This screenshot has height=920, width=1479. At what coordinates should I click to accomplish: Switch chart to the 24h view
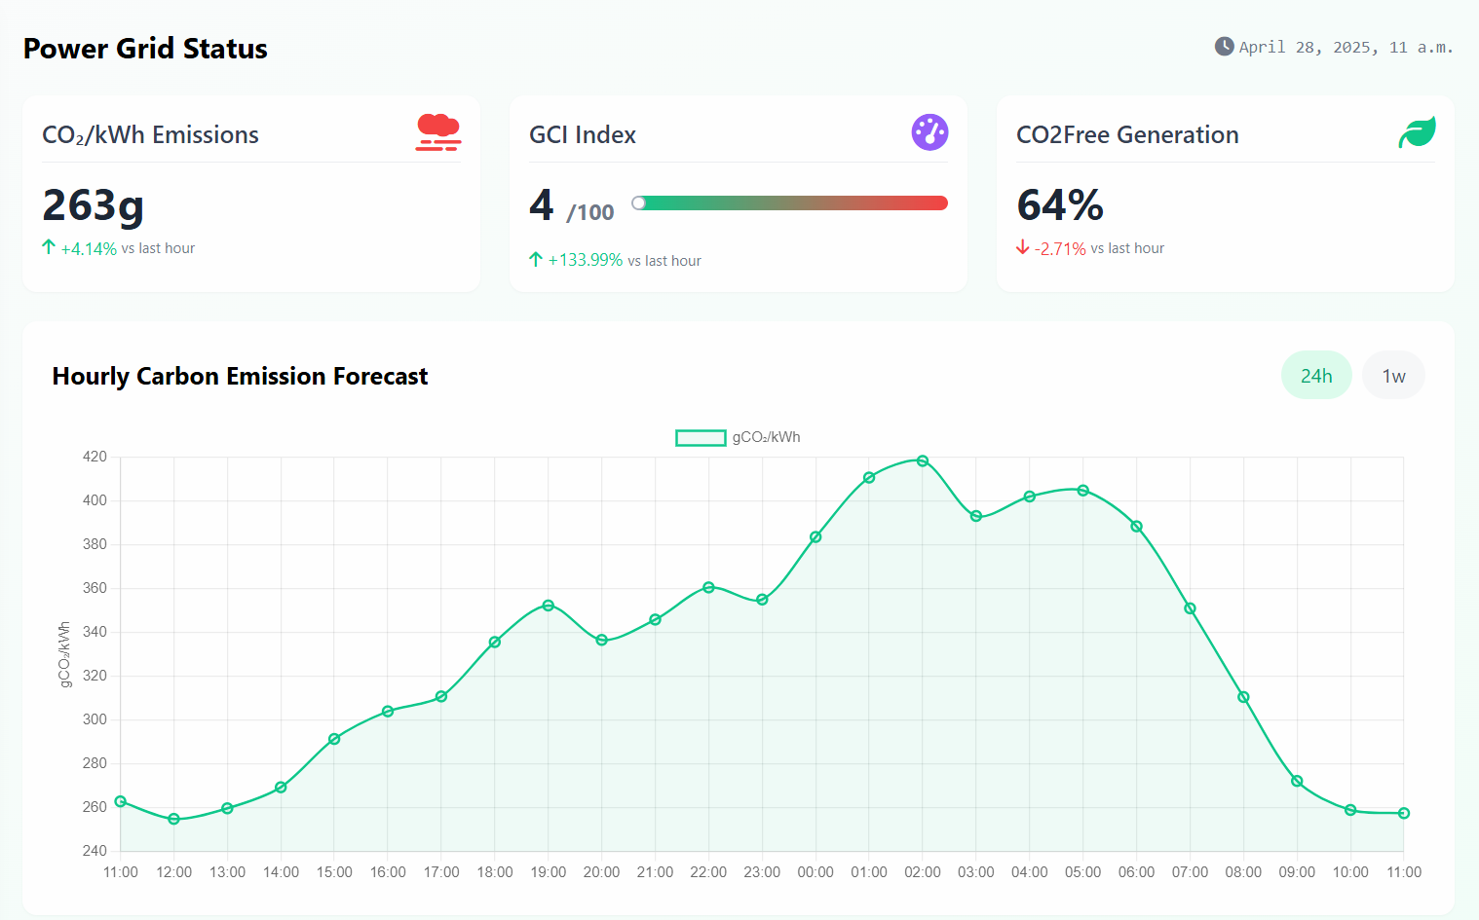pyautogui.click(x=1316, y=376)
